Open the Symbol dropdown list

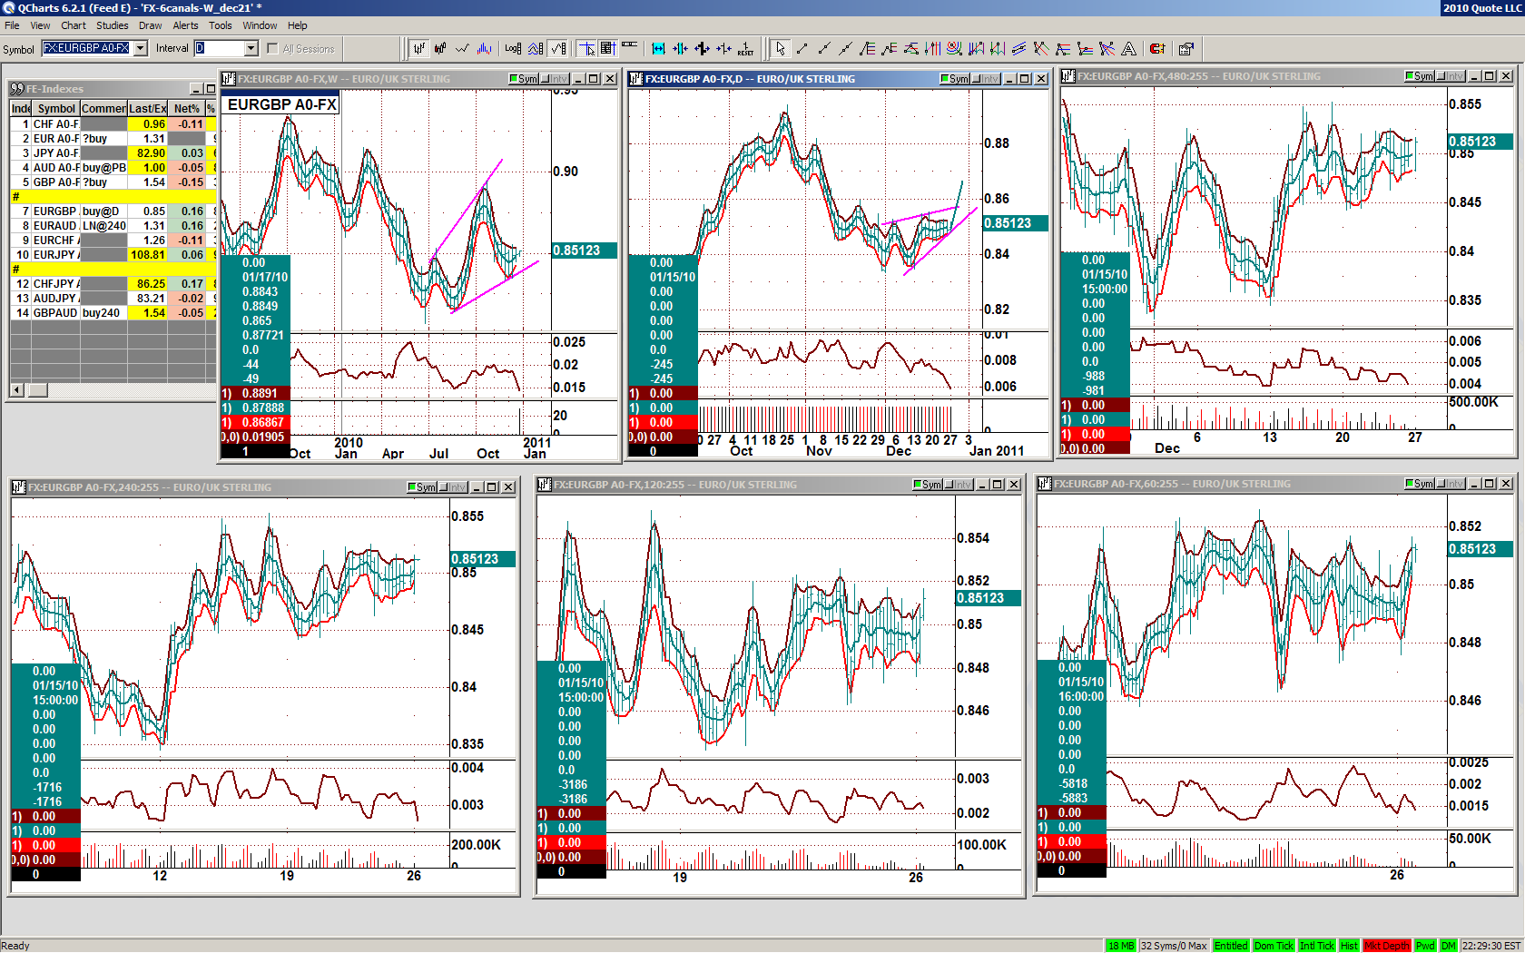point(141,49)
